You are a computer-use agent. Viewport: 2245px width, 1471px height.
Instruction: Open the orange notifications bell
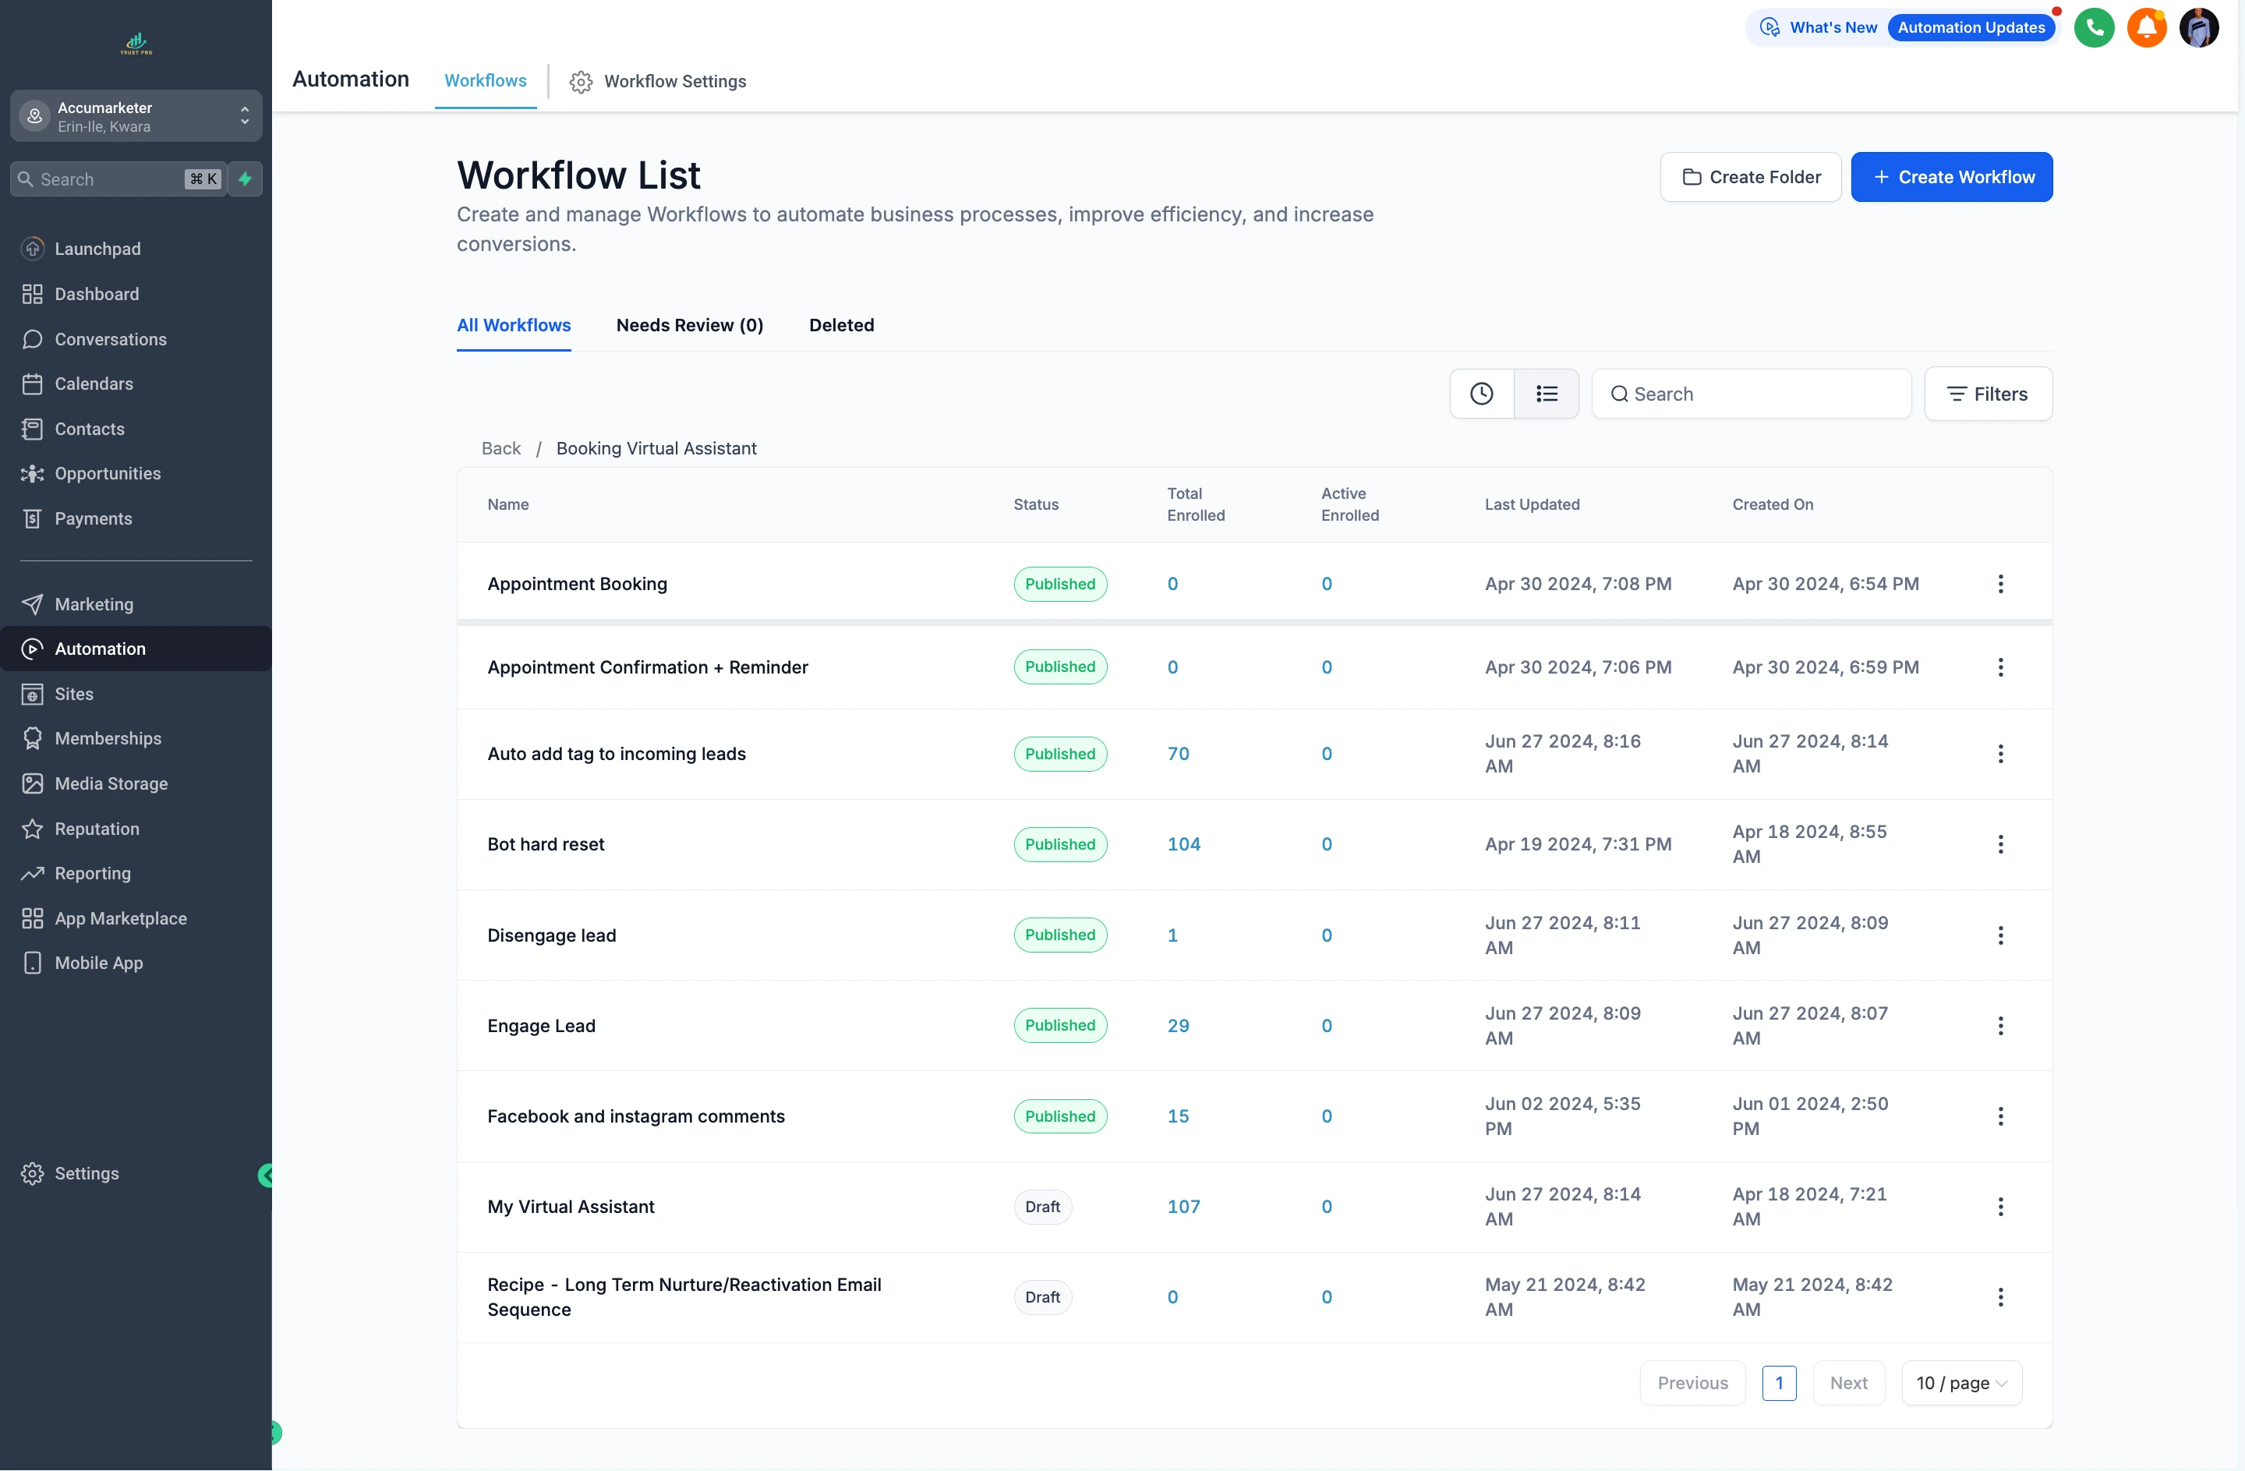2146,27
